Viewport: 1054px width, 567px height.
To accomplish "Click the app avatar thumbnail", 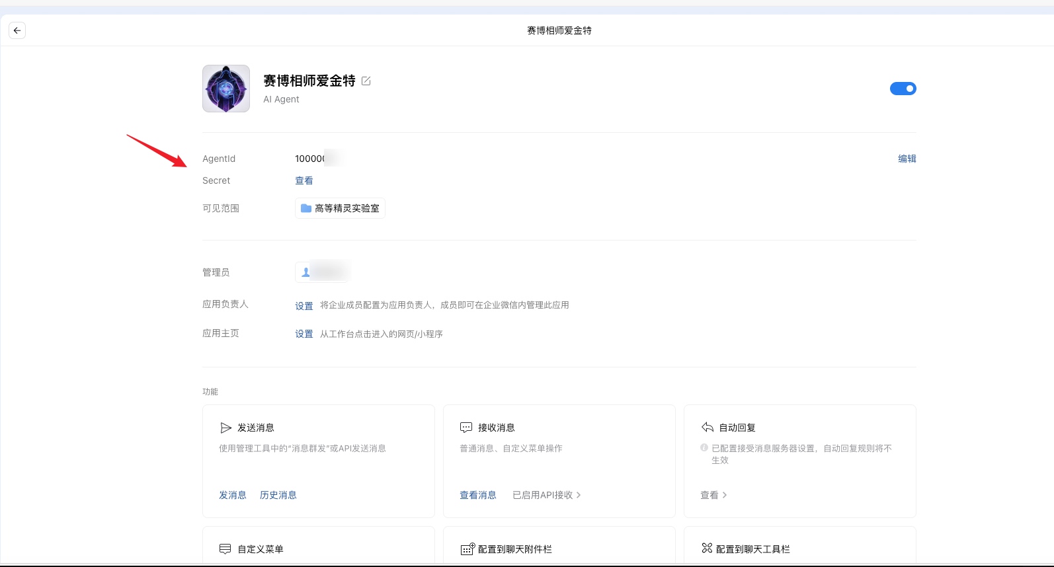I will 226,89.
